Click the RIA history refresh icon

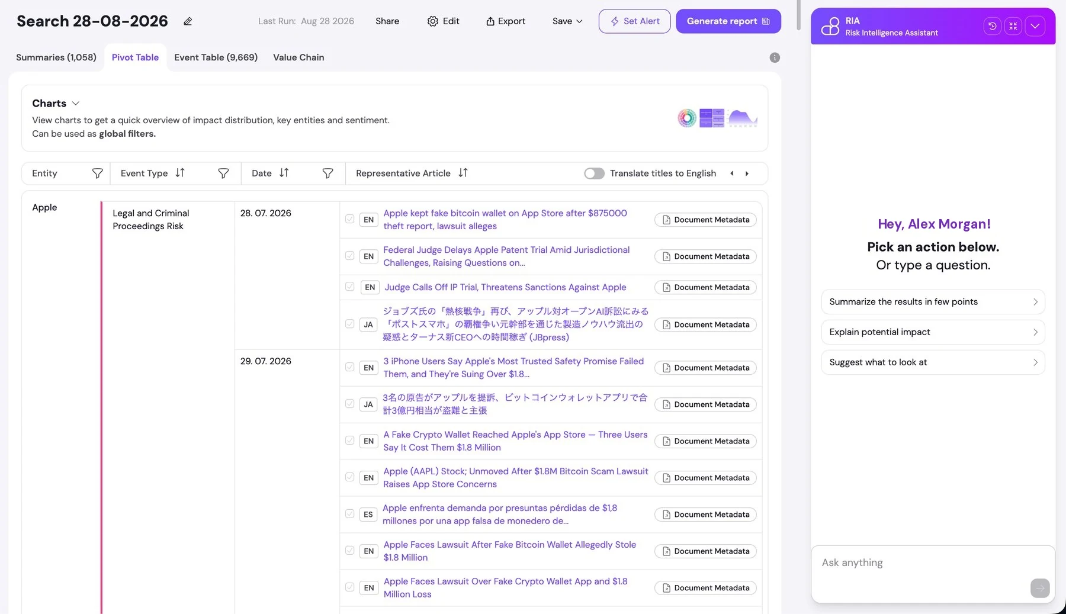(993, 26)
